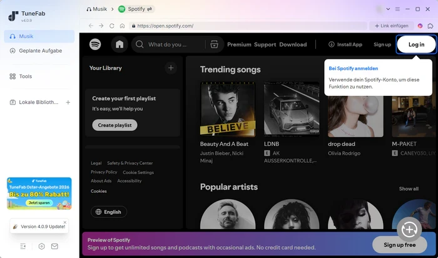The image size is (438, 258).
Task: Open About Ads link
Action: click(x=101, y=181)
